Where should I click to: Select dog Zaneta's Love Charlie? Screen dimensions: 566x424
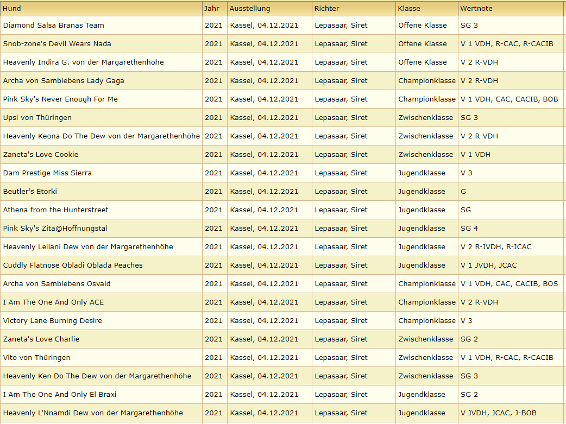[41, 338]
